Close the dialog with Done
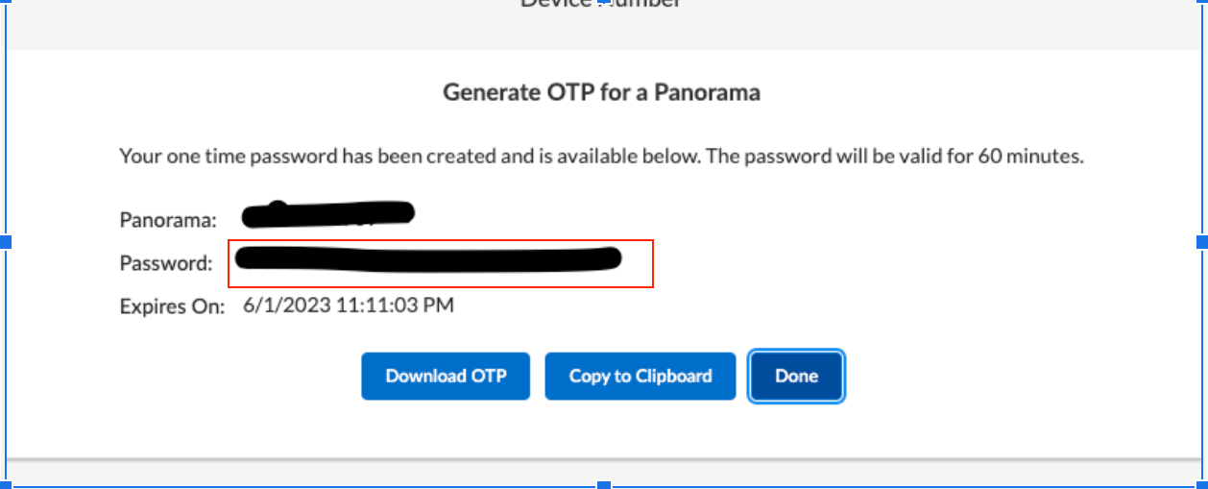The height and width of the screenshot is (489, 1208). point(796,376)
